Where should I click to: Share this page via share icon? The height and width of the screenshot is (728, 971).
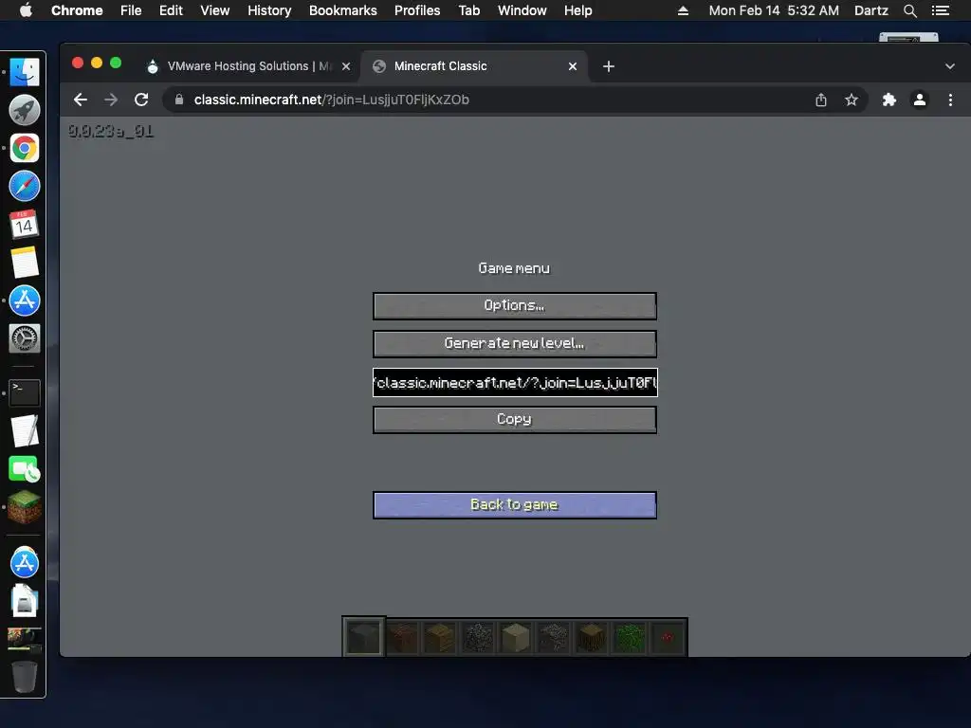tap(821, 100)
